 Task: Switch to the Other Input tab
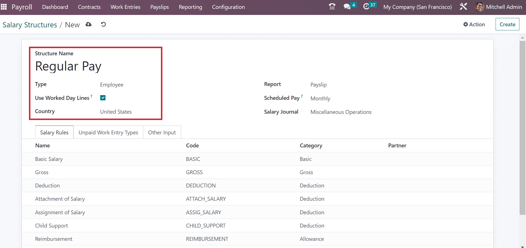click(162, 132)
